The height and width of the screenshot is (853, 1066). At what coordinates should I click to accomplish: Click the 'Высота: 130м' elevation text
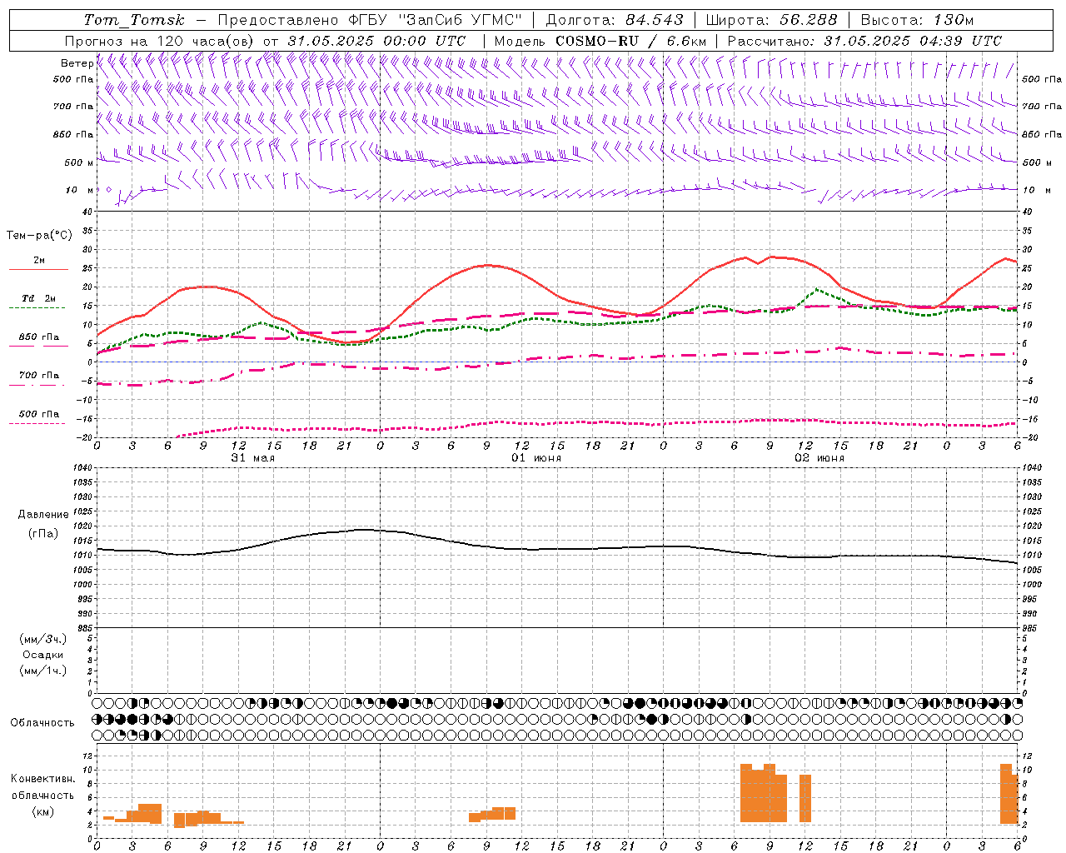click(x=917, y=20)
